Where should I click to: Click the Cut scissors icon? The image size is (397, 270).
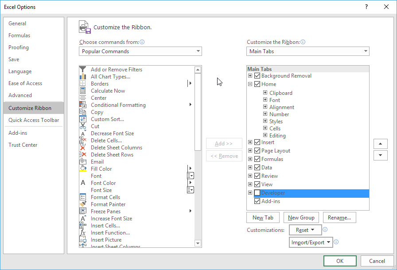click(82, 126)
